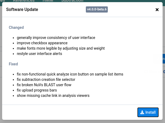Close the Software Update dialog

157,10
